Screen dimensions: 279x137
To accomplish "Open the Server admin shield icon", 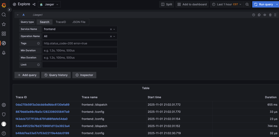I will [4, 114].
